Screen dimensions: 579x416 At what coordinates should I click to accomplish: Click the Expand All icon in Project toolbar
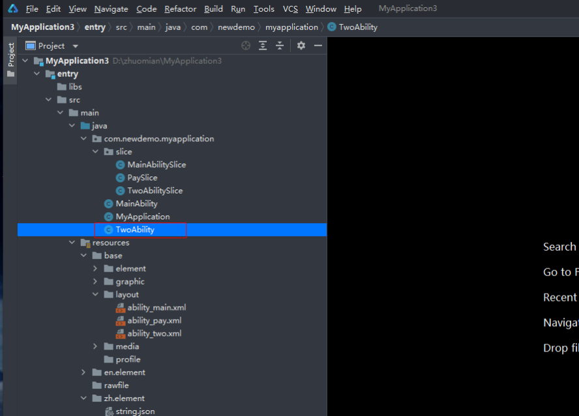click(263, 46)
